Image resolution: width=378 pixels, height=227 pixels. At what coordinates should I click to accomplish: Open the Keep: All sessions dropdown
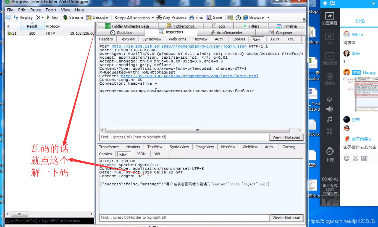coord(134,18)
